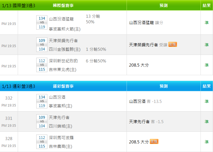Screen dimensions: 213x152
Task: Click the VS label between 天津榮鋼先行者 and 四川金強藍鯨
Action: [42, 45]
